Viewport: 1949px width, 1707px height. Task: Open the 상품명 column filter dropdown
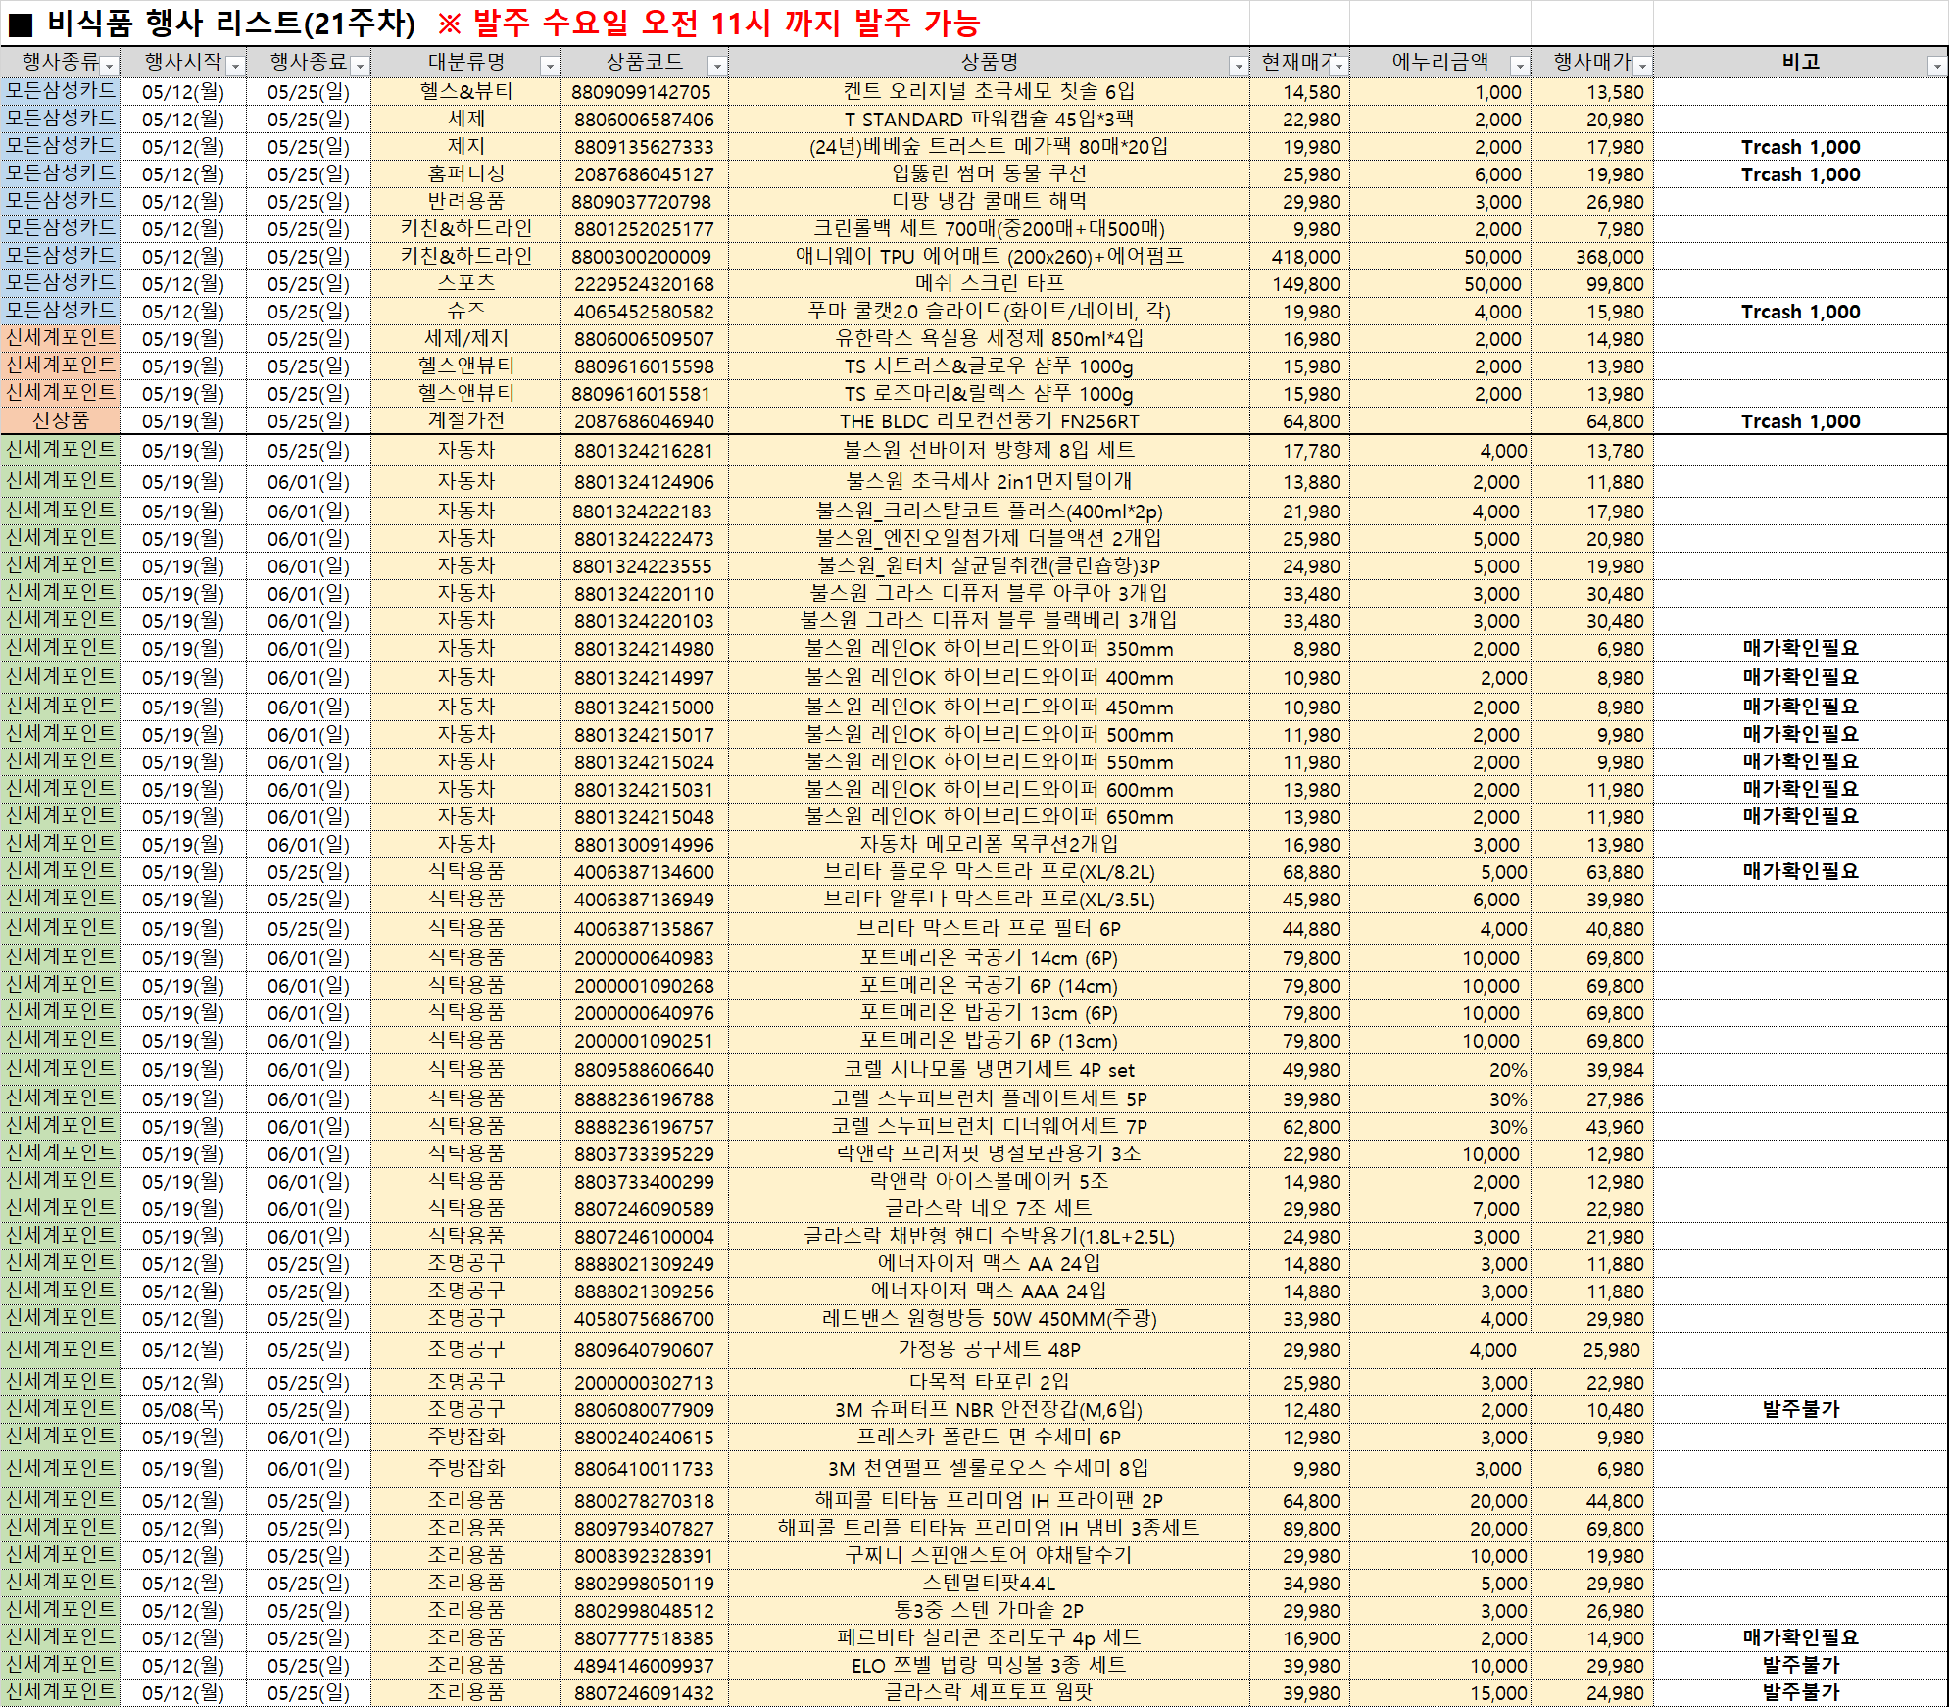click(1239, 66)
